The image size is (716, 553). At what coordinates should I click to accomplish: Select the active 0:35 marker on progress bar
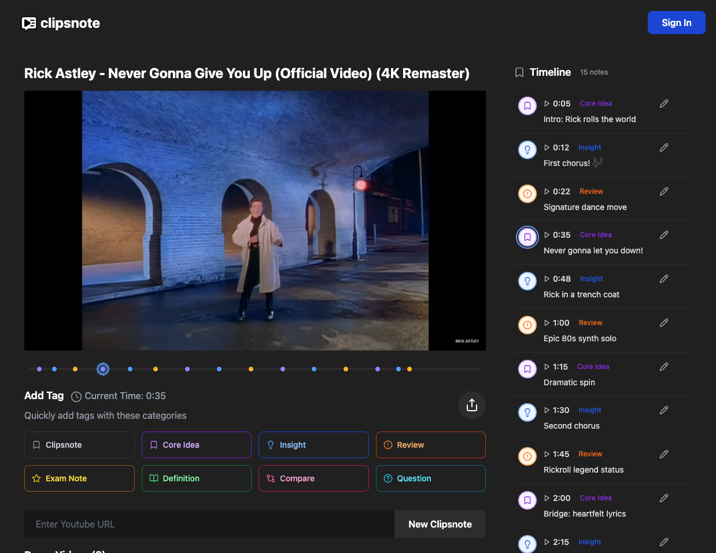coord(103,369)
